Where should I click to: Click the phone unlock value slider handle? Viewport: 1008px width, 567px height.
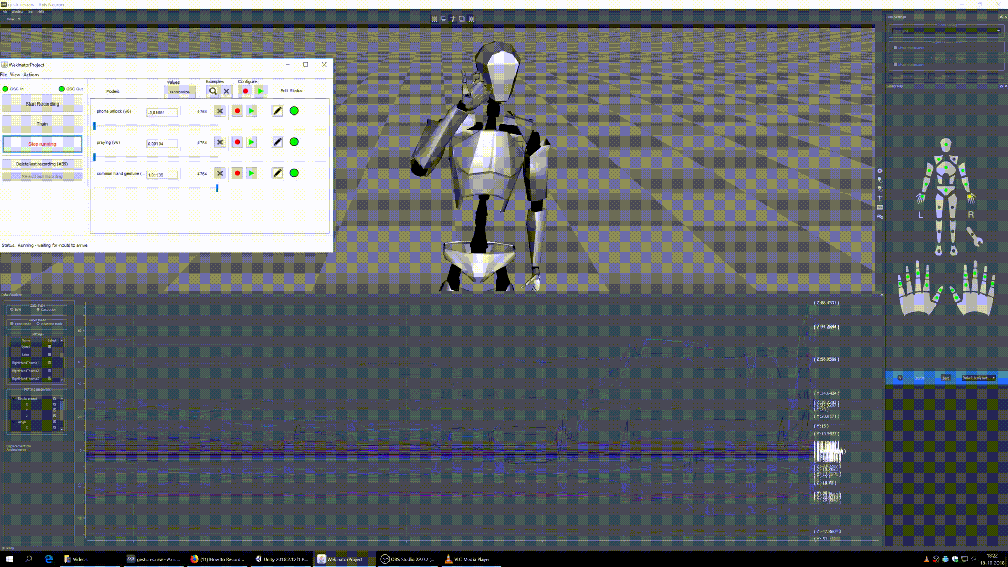pos(94,126)
